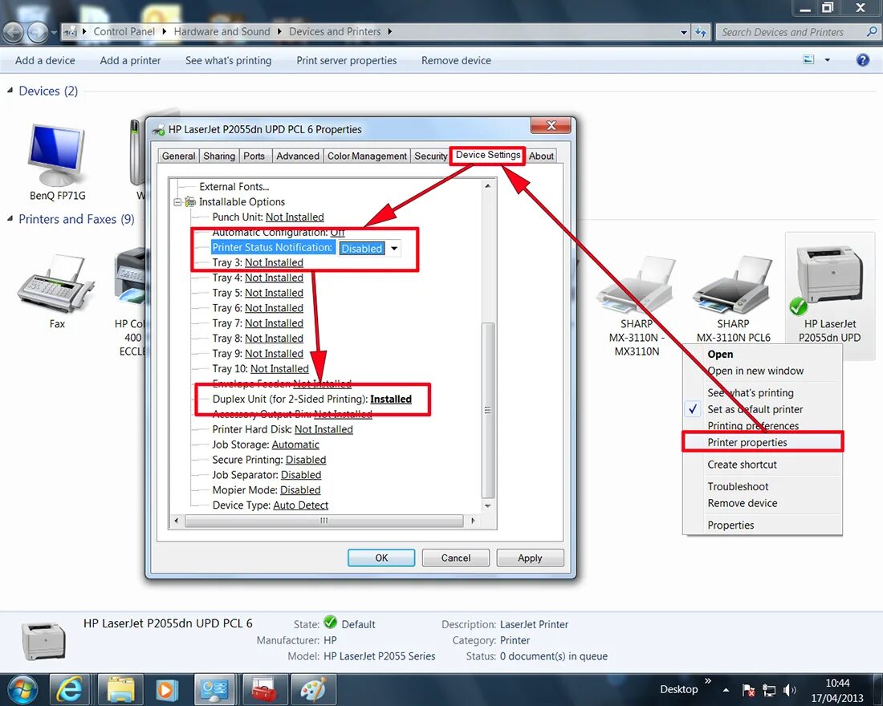Open the address bar history dropdown
The width and height of the screenshot is (883, 706).
point(684,32)
